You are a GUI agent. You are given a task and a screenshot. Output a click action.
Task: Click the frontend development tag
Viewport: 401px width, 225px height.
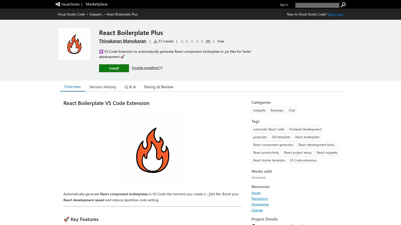tap(305, 129)
